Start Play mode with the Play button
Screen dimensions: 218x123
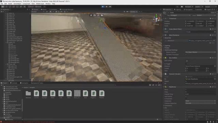point(103,6)
